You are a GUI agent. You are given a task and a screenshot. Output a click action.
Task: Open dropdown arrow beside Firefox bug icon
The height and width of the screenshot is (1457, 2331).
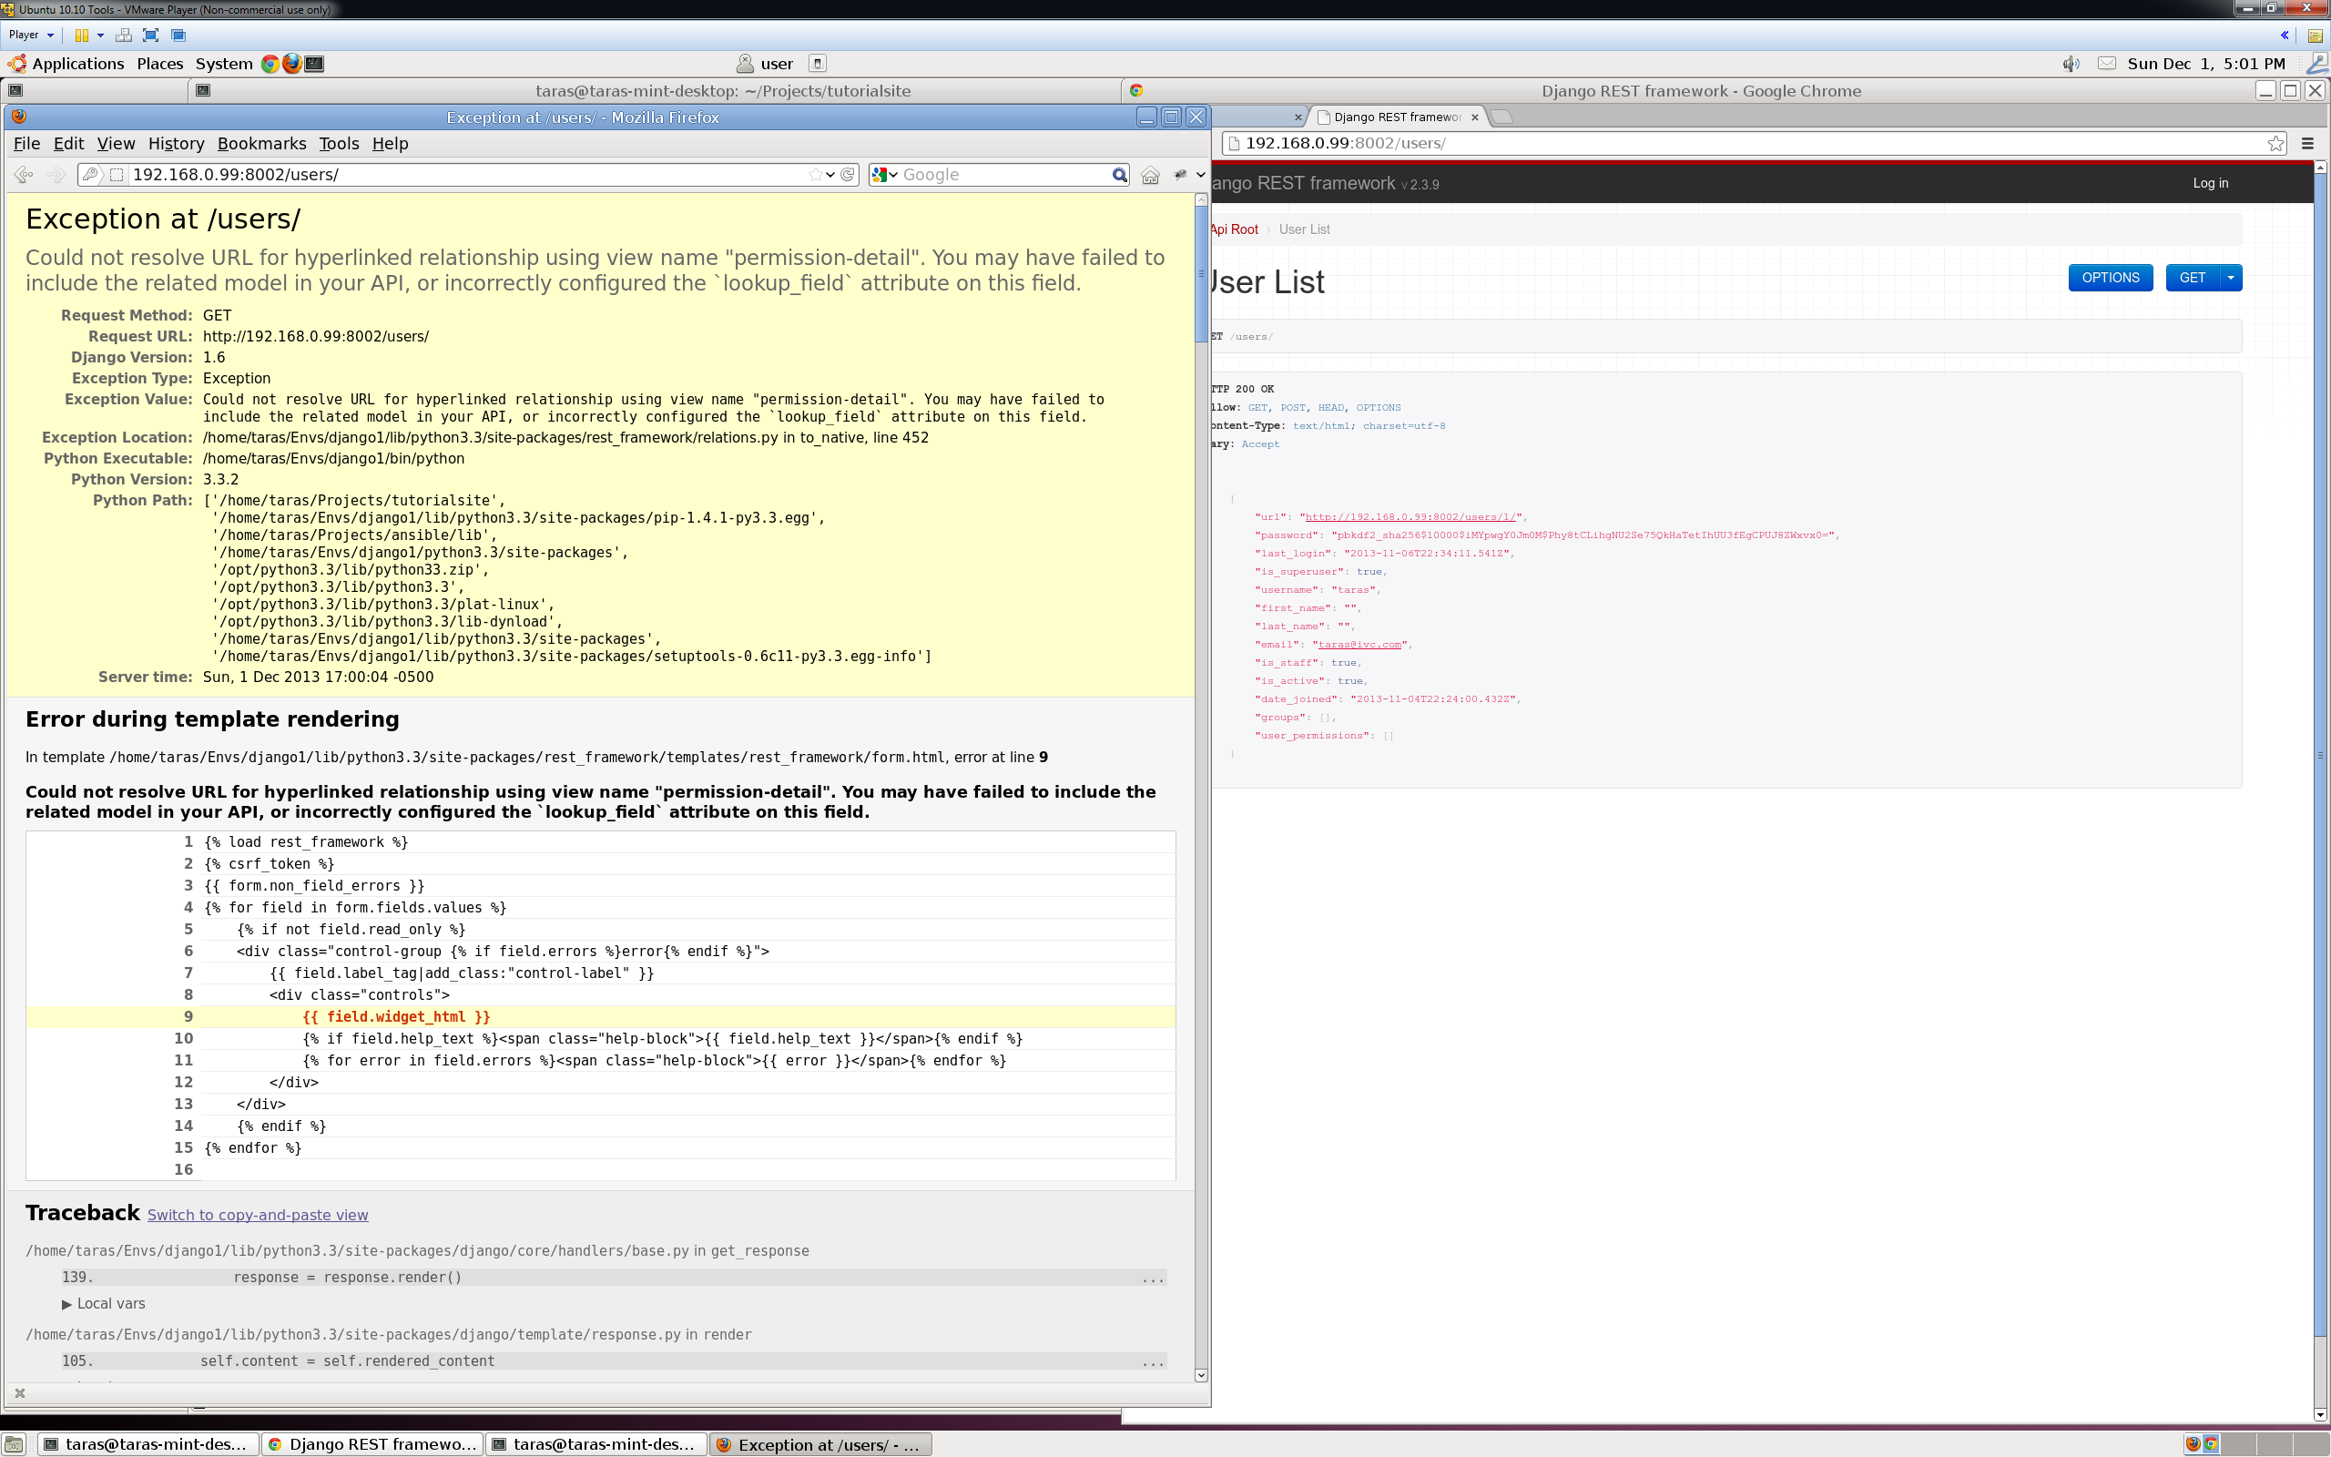click(1200, 175)
